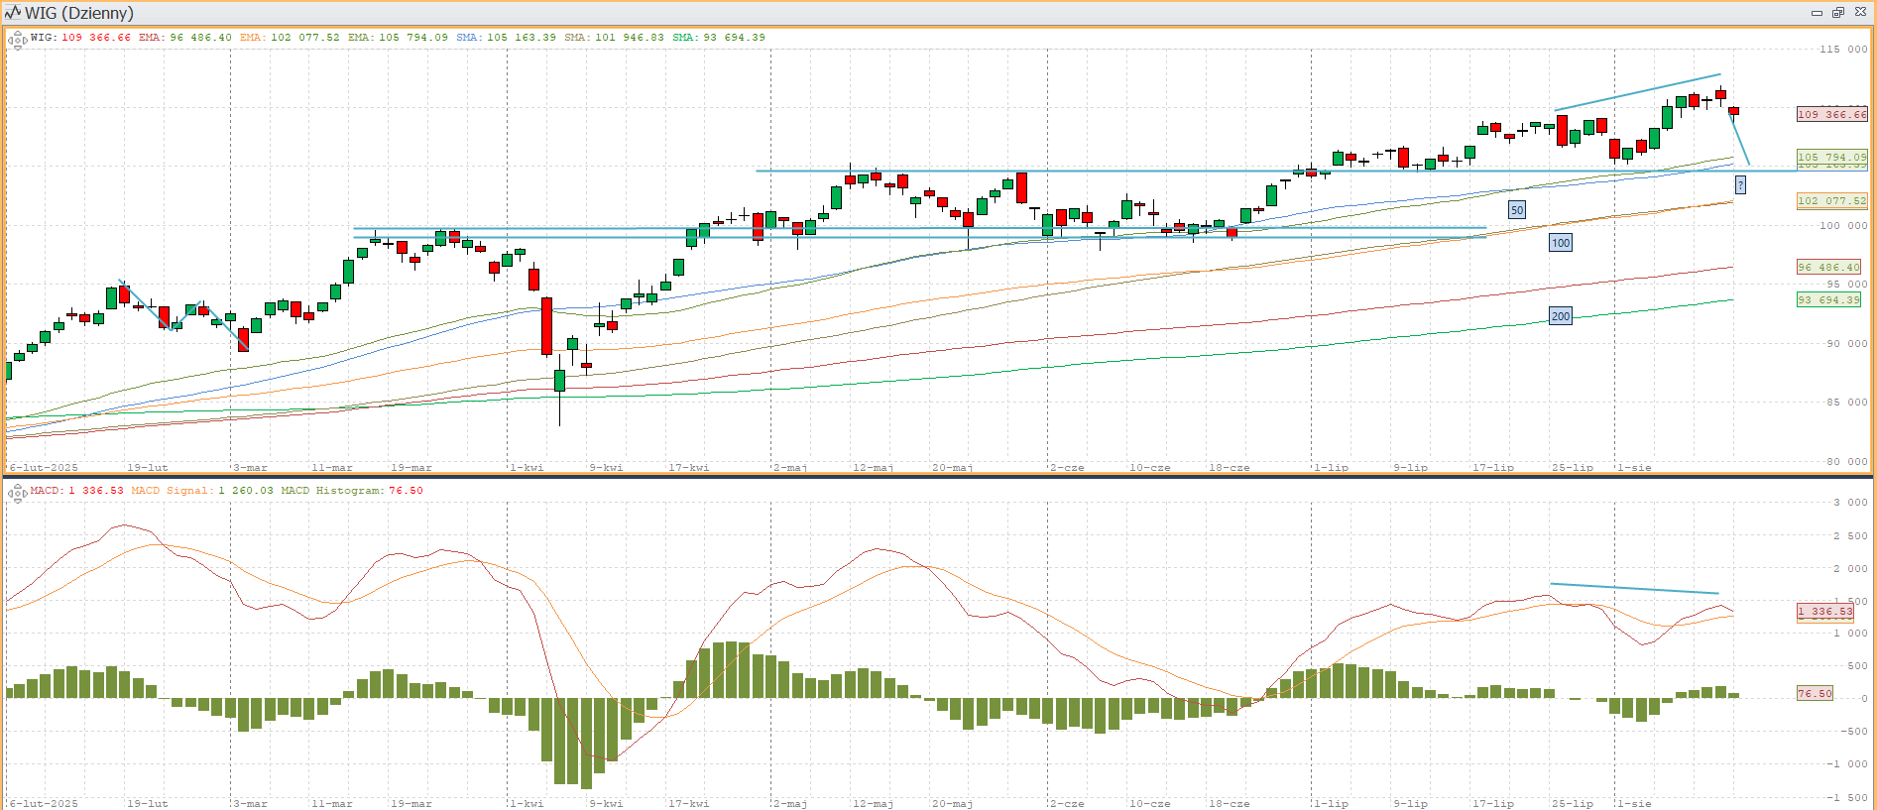The height and width of the screenshot is (810, 1877).
Task: Select the '100' moving average annotation label
Action: click(x=1560, y=243)
